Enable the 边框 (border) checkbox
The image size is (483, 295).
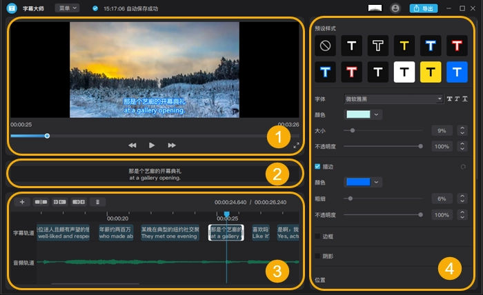[317, 236]
